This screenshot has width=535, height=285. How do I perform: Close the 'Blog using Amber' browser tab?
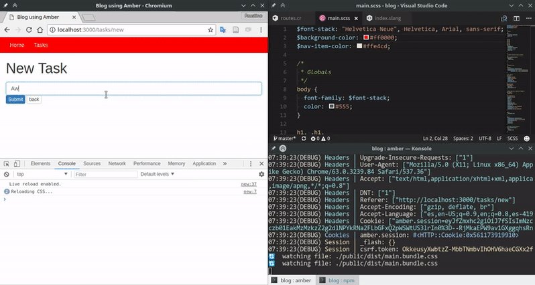[x=74, y=17]
